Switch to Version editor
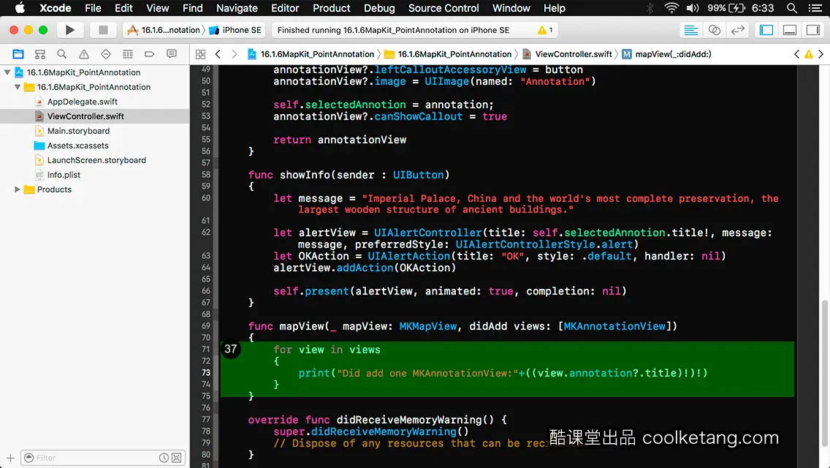The height and width of the screenshot is (468, 830). 737,30
